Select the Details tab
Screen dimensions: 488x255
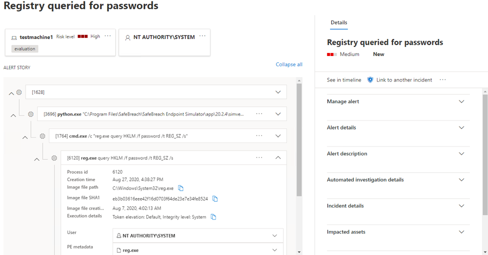pos(339,22)
